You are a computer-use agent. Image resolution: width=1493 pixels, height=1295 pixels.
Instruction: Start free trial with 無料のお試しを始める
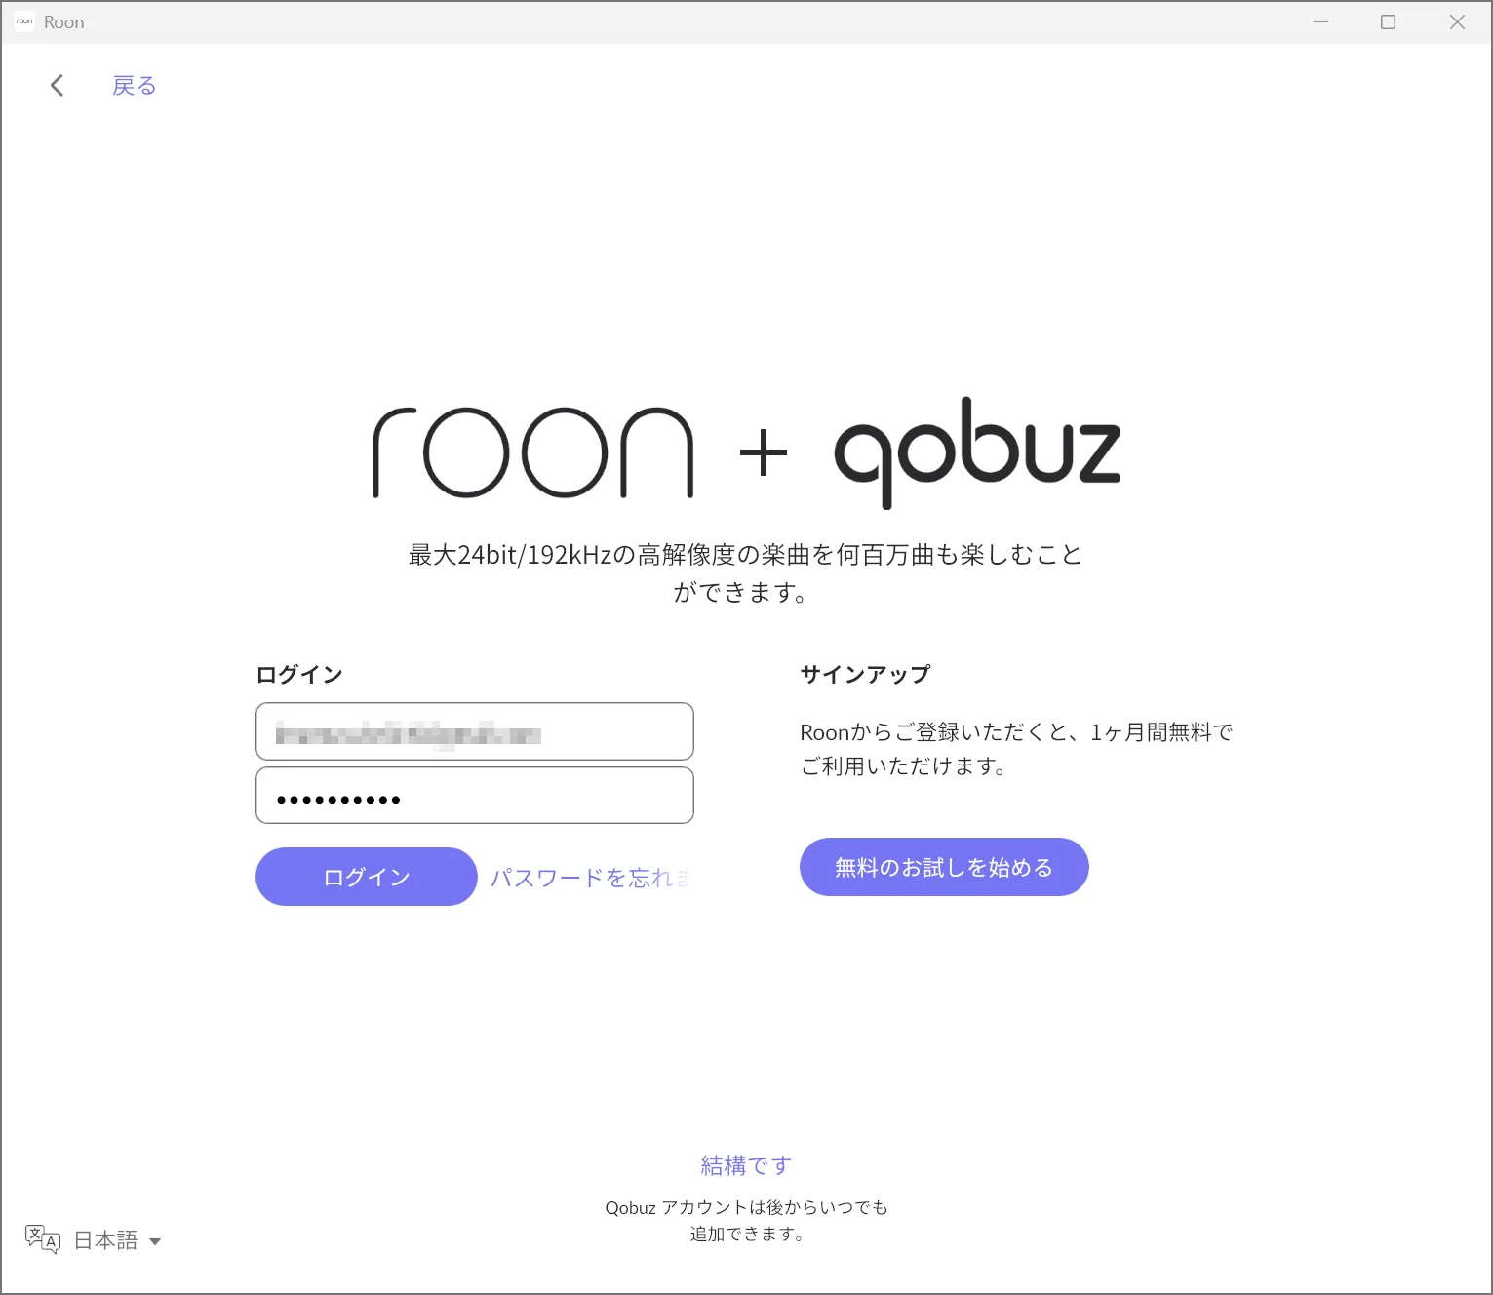pyautogui.click(x=943, y=867)
